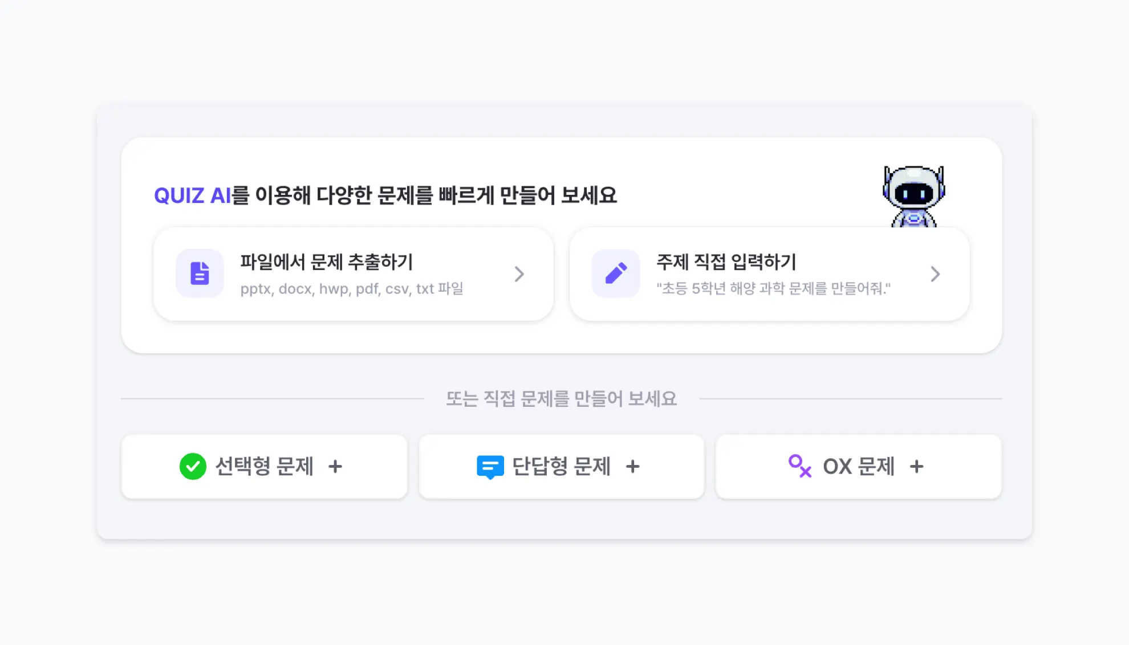Click the purple document file icon
This screenshot has width=1129, height=645.
pyautogui.click(x=200, y=273)
